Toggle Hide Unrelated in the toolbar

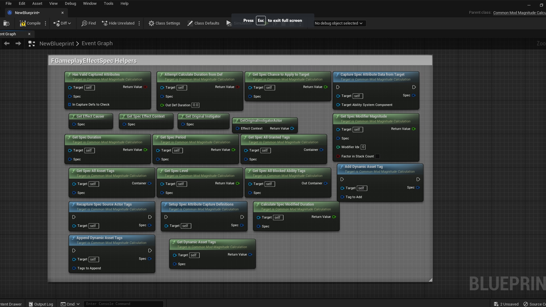coord(118,23)
